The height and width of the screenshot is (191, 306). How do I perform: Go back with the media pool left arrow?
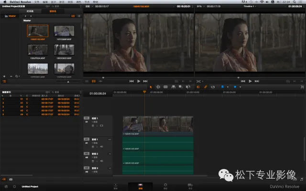pyautogui.click(x=25, y=16)
